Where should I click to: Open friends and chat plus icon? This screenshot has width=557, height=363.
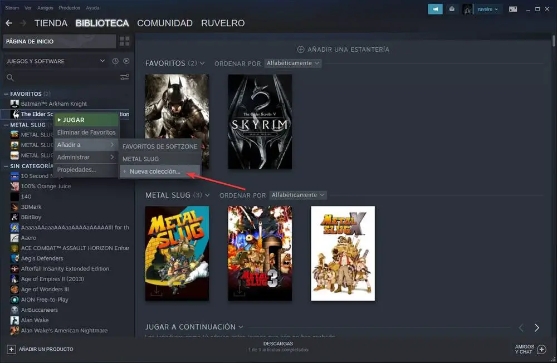point(542,350)
